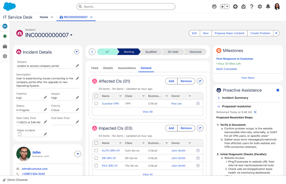
Task: Click the global create plus icon
Action: pos(235,6)
